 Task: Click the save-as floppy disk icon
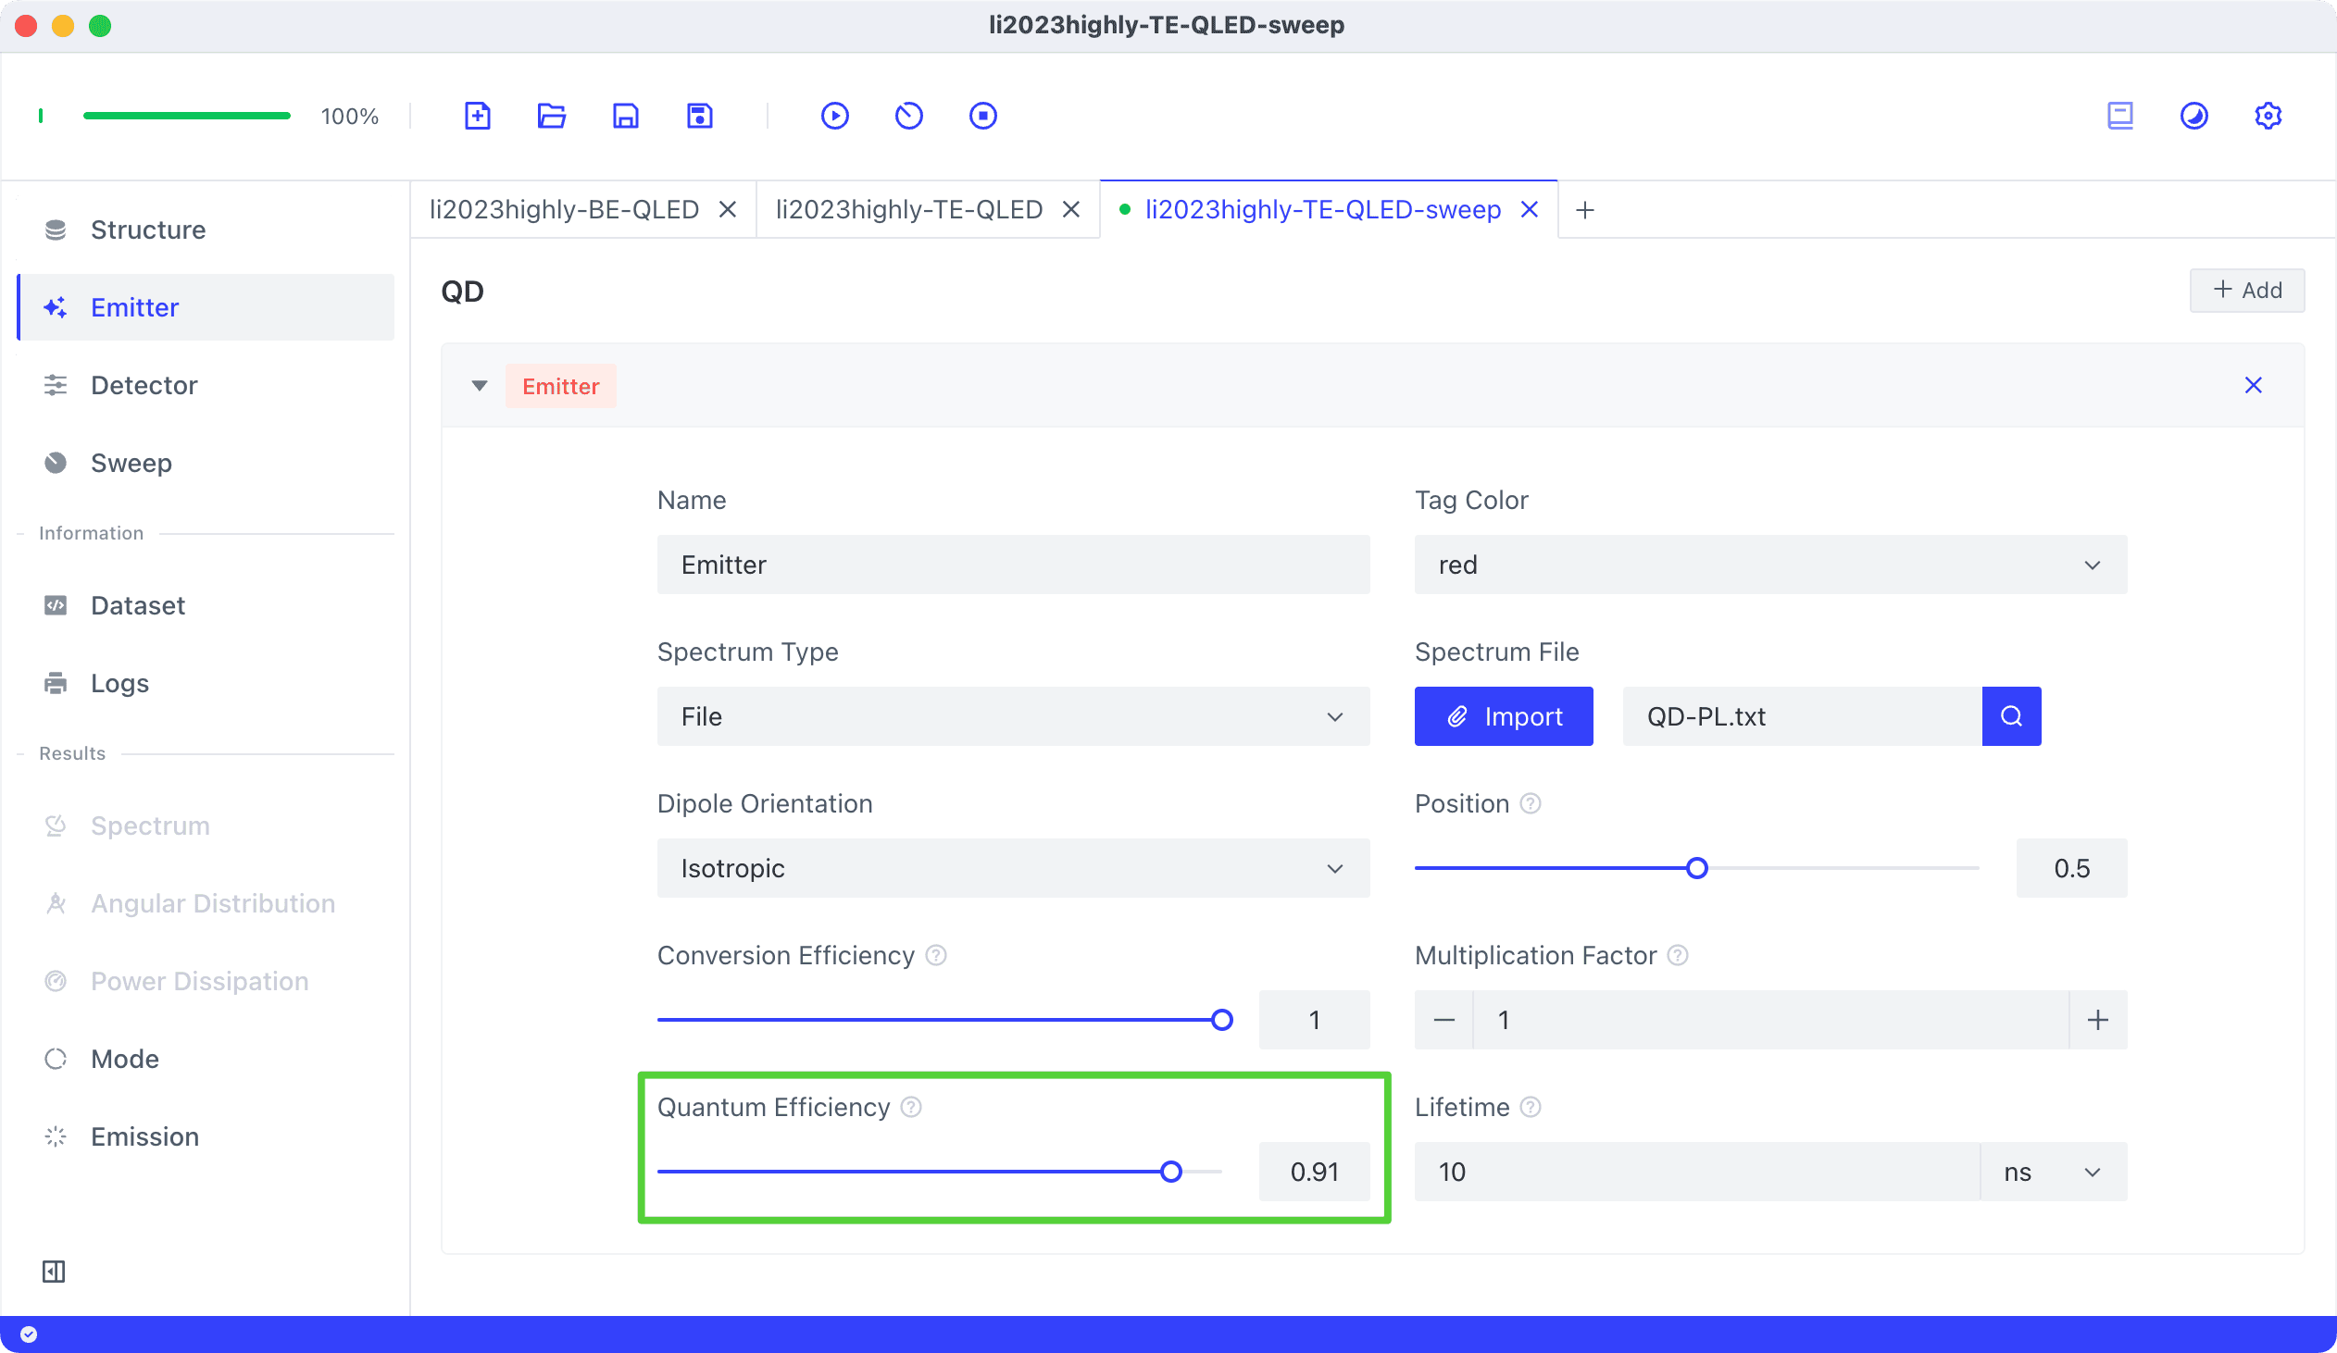[700, 116]
